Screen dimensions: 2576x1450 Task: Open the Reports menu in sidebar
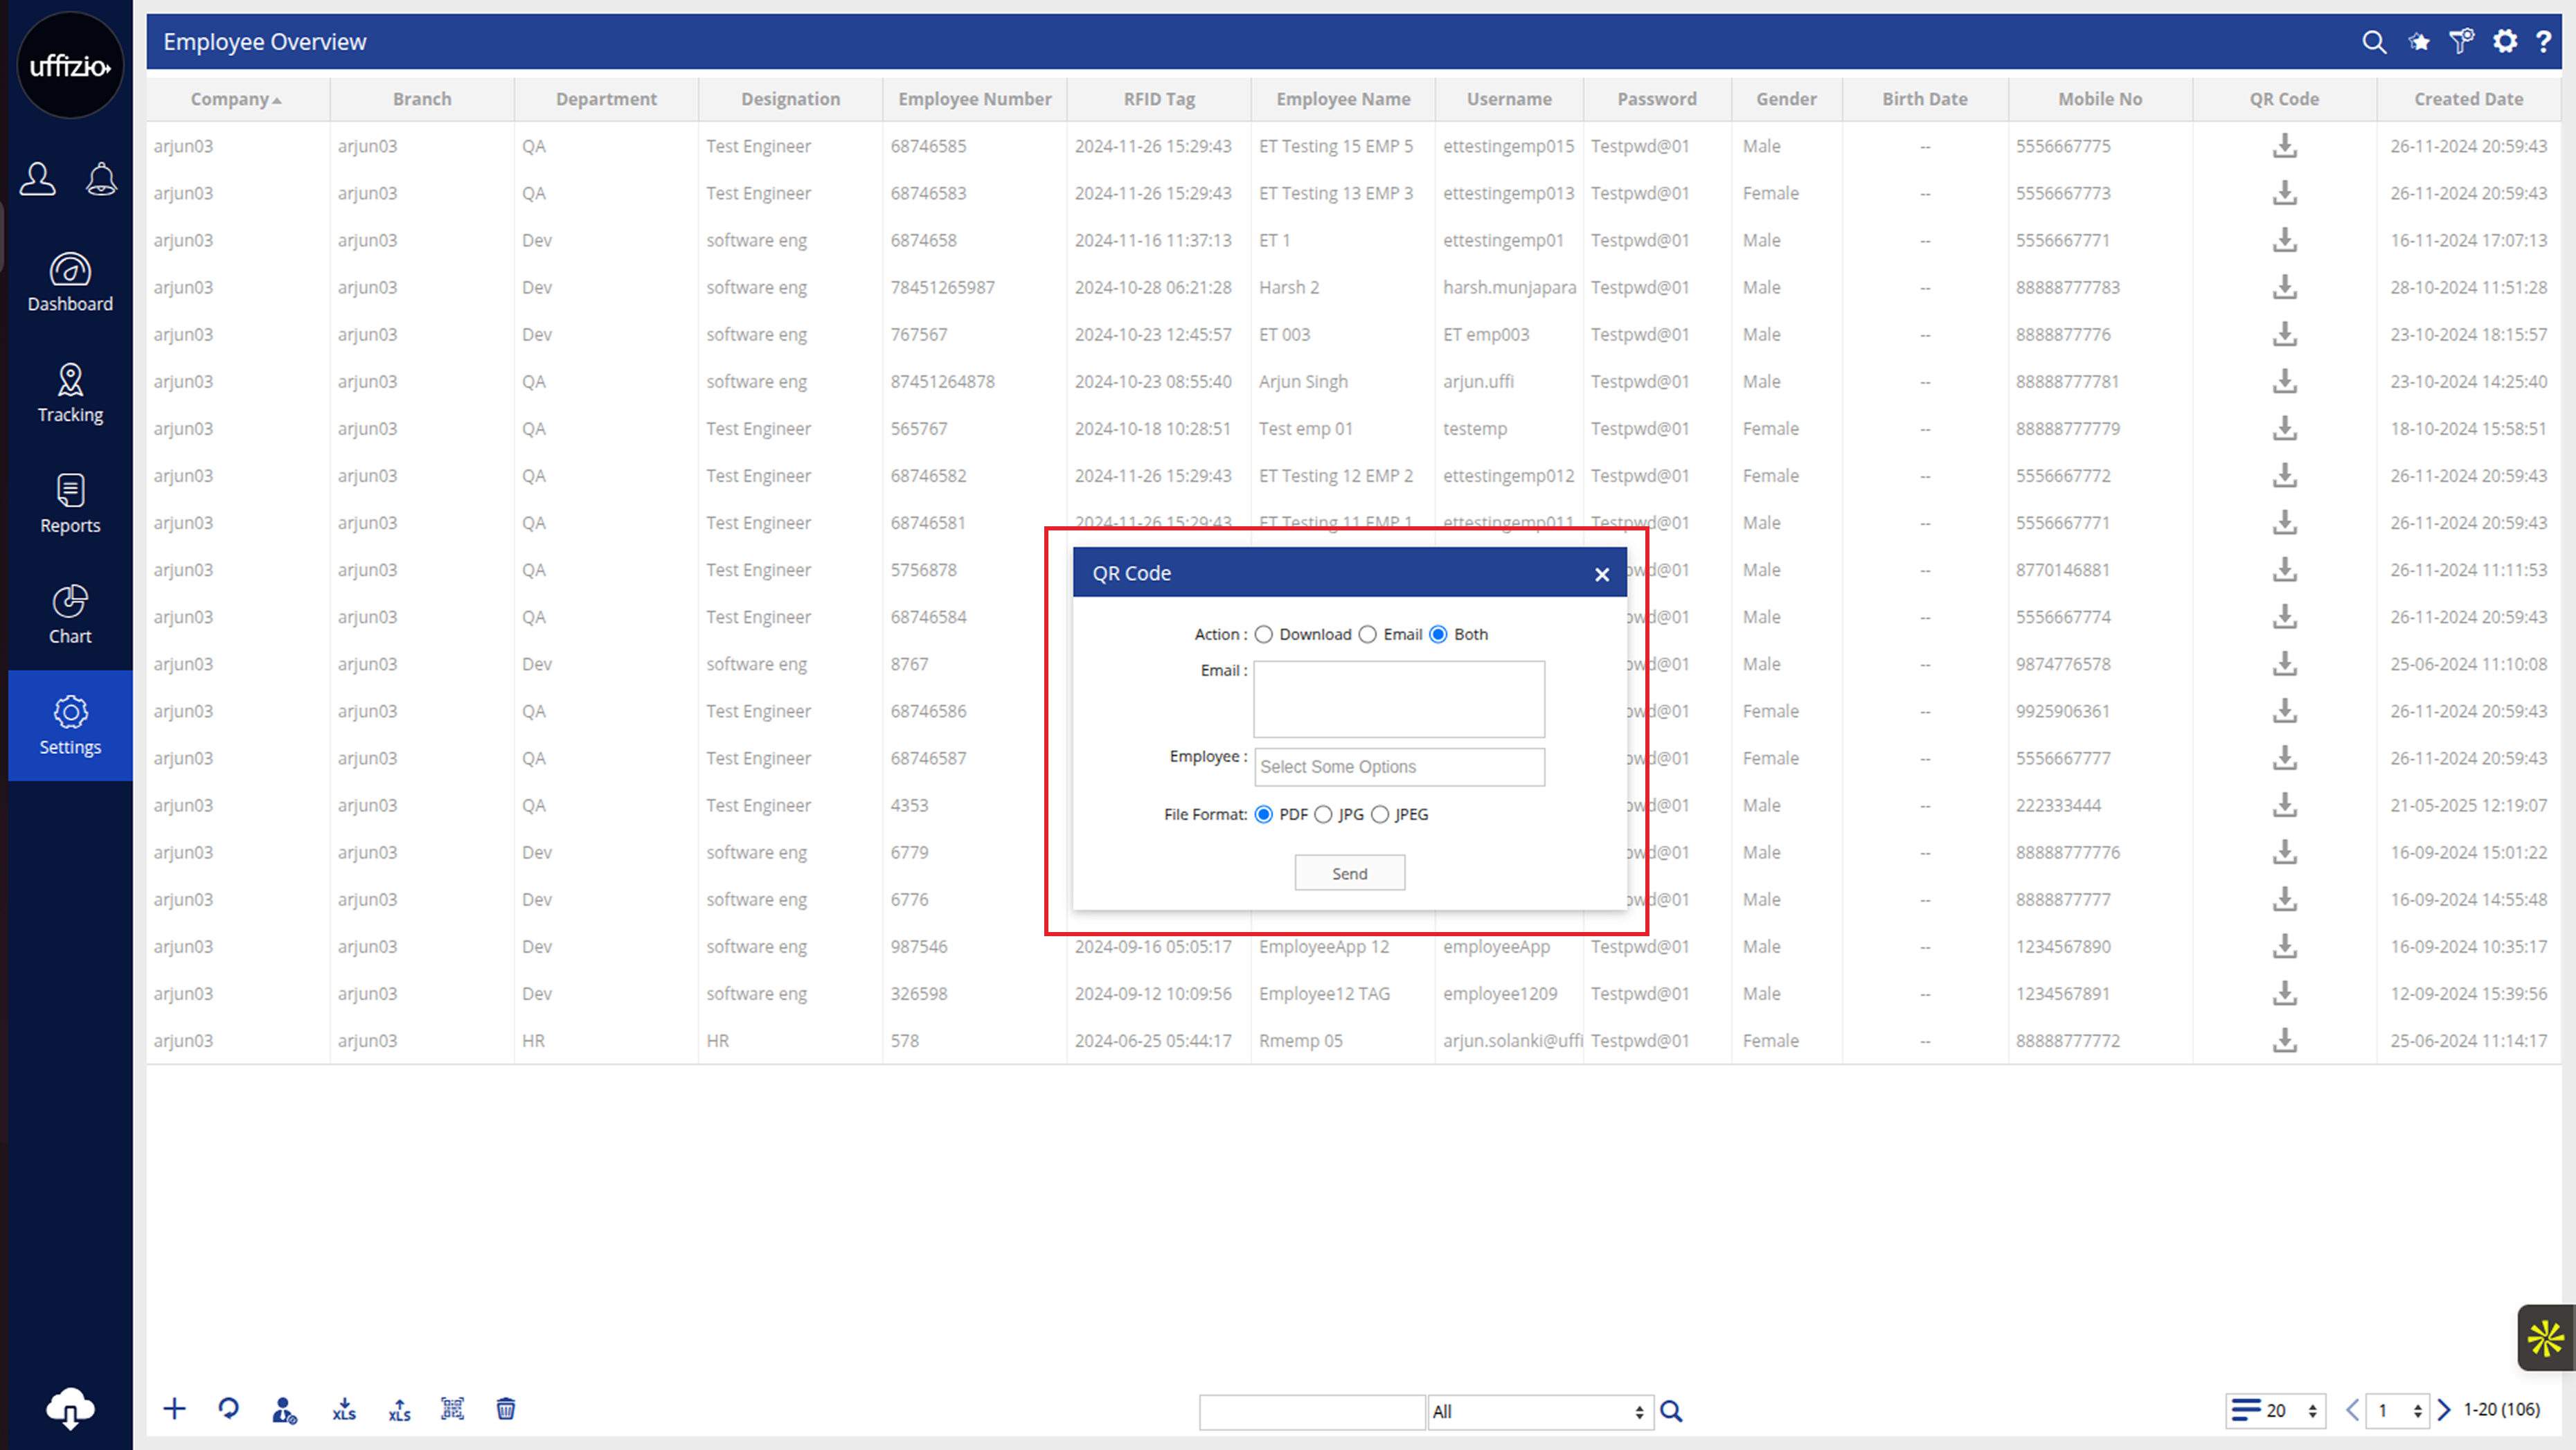coord(70,504)
